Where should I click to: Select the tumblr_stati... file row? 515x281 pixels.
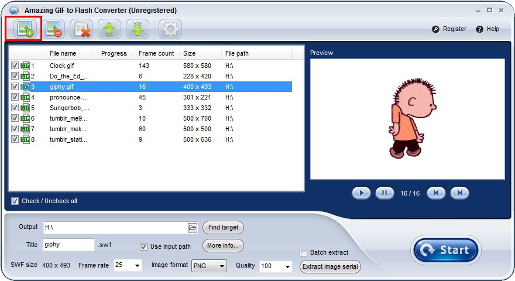pos(151,139)
